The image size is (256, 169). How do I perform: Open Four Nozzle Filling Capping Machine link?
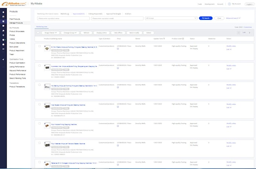64,124
